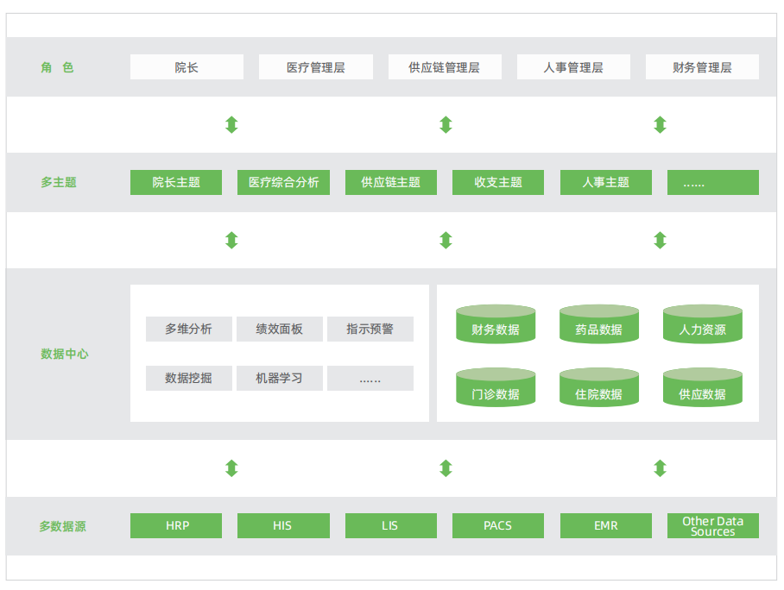Image resolution: width=784 pixels, height=590 pixels.
Task: Click the HRP data source block
Action: (x=176, y=525)
